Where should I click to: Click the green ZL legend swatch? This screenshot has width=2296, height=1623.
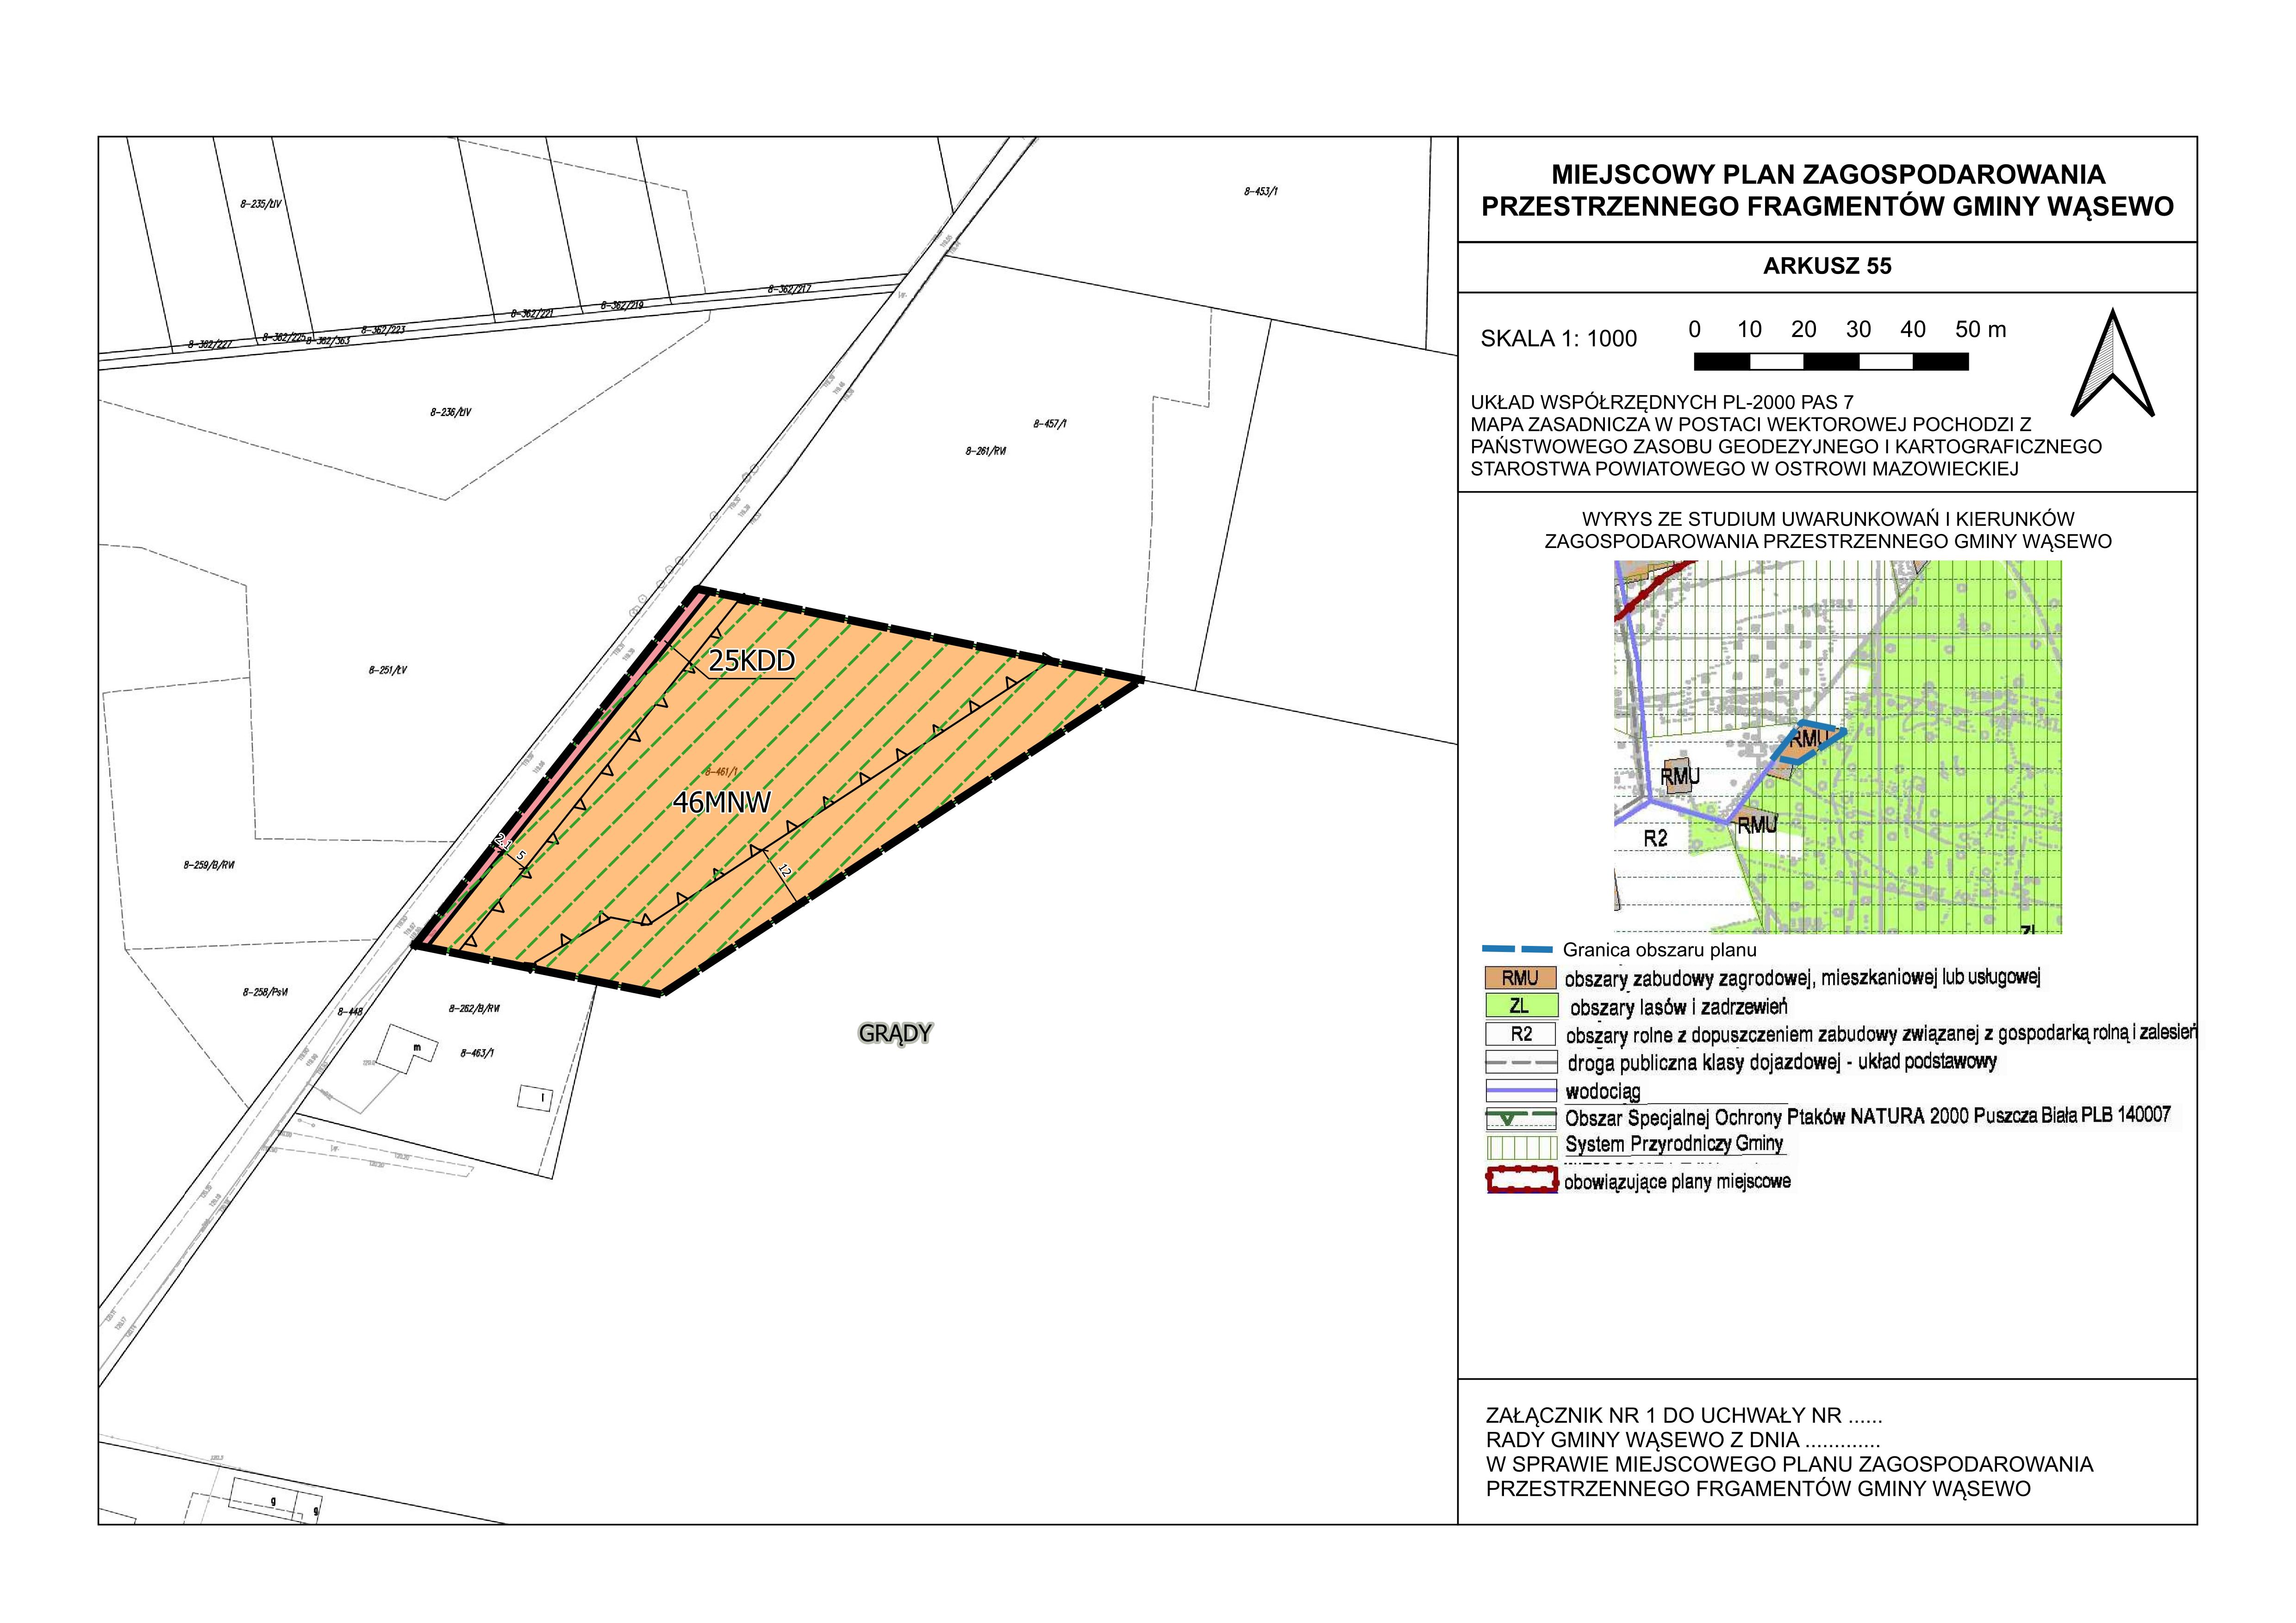[1521, 1006]
